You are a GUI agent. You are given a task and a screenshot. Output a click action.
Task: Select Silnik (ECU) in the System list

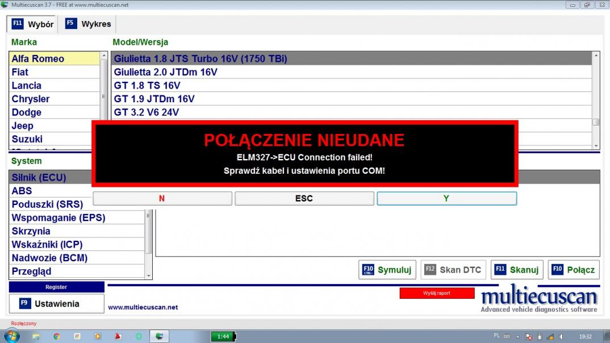click(x=51, y=177)
